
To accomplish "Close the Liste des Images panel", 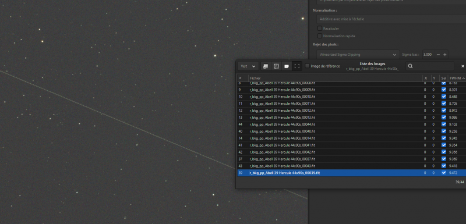I will coord(463,66).
